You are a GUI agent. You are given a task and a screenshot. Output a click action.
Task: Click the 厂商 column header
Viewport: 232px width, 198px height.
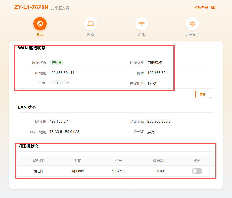click(78, 161)
